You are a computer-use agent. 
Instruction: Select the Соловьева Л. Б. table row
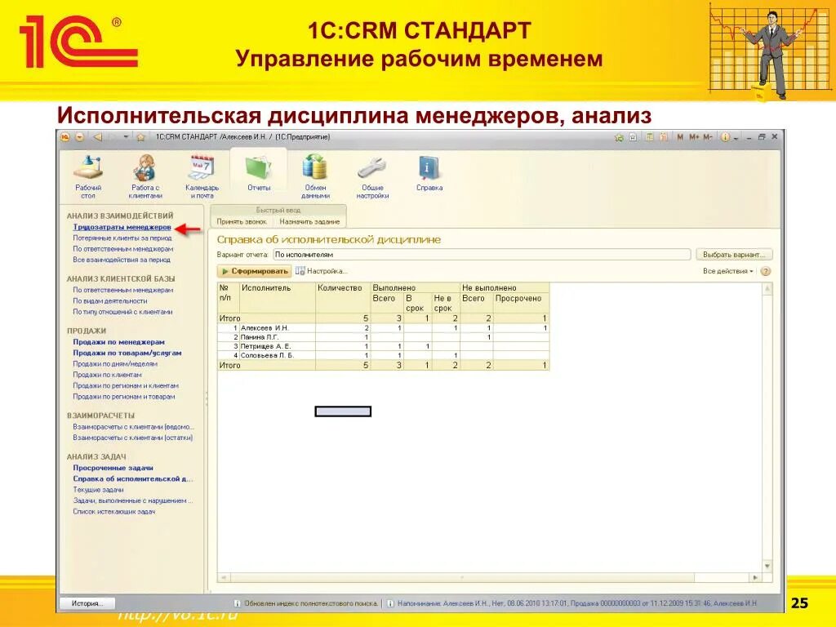384,355
